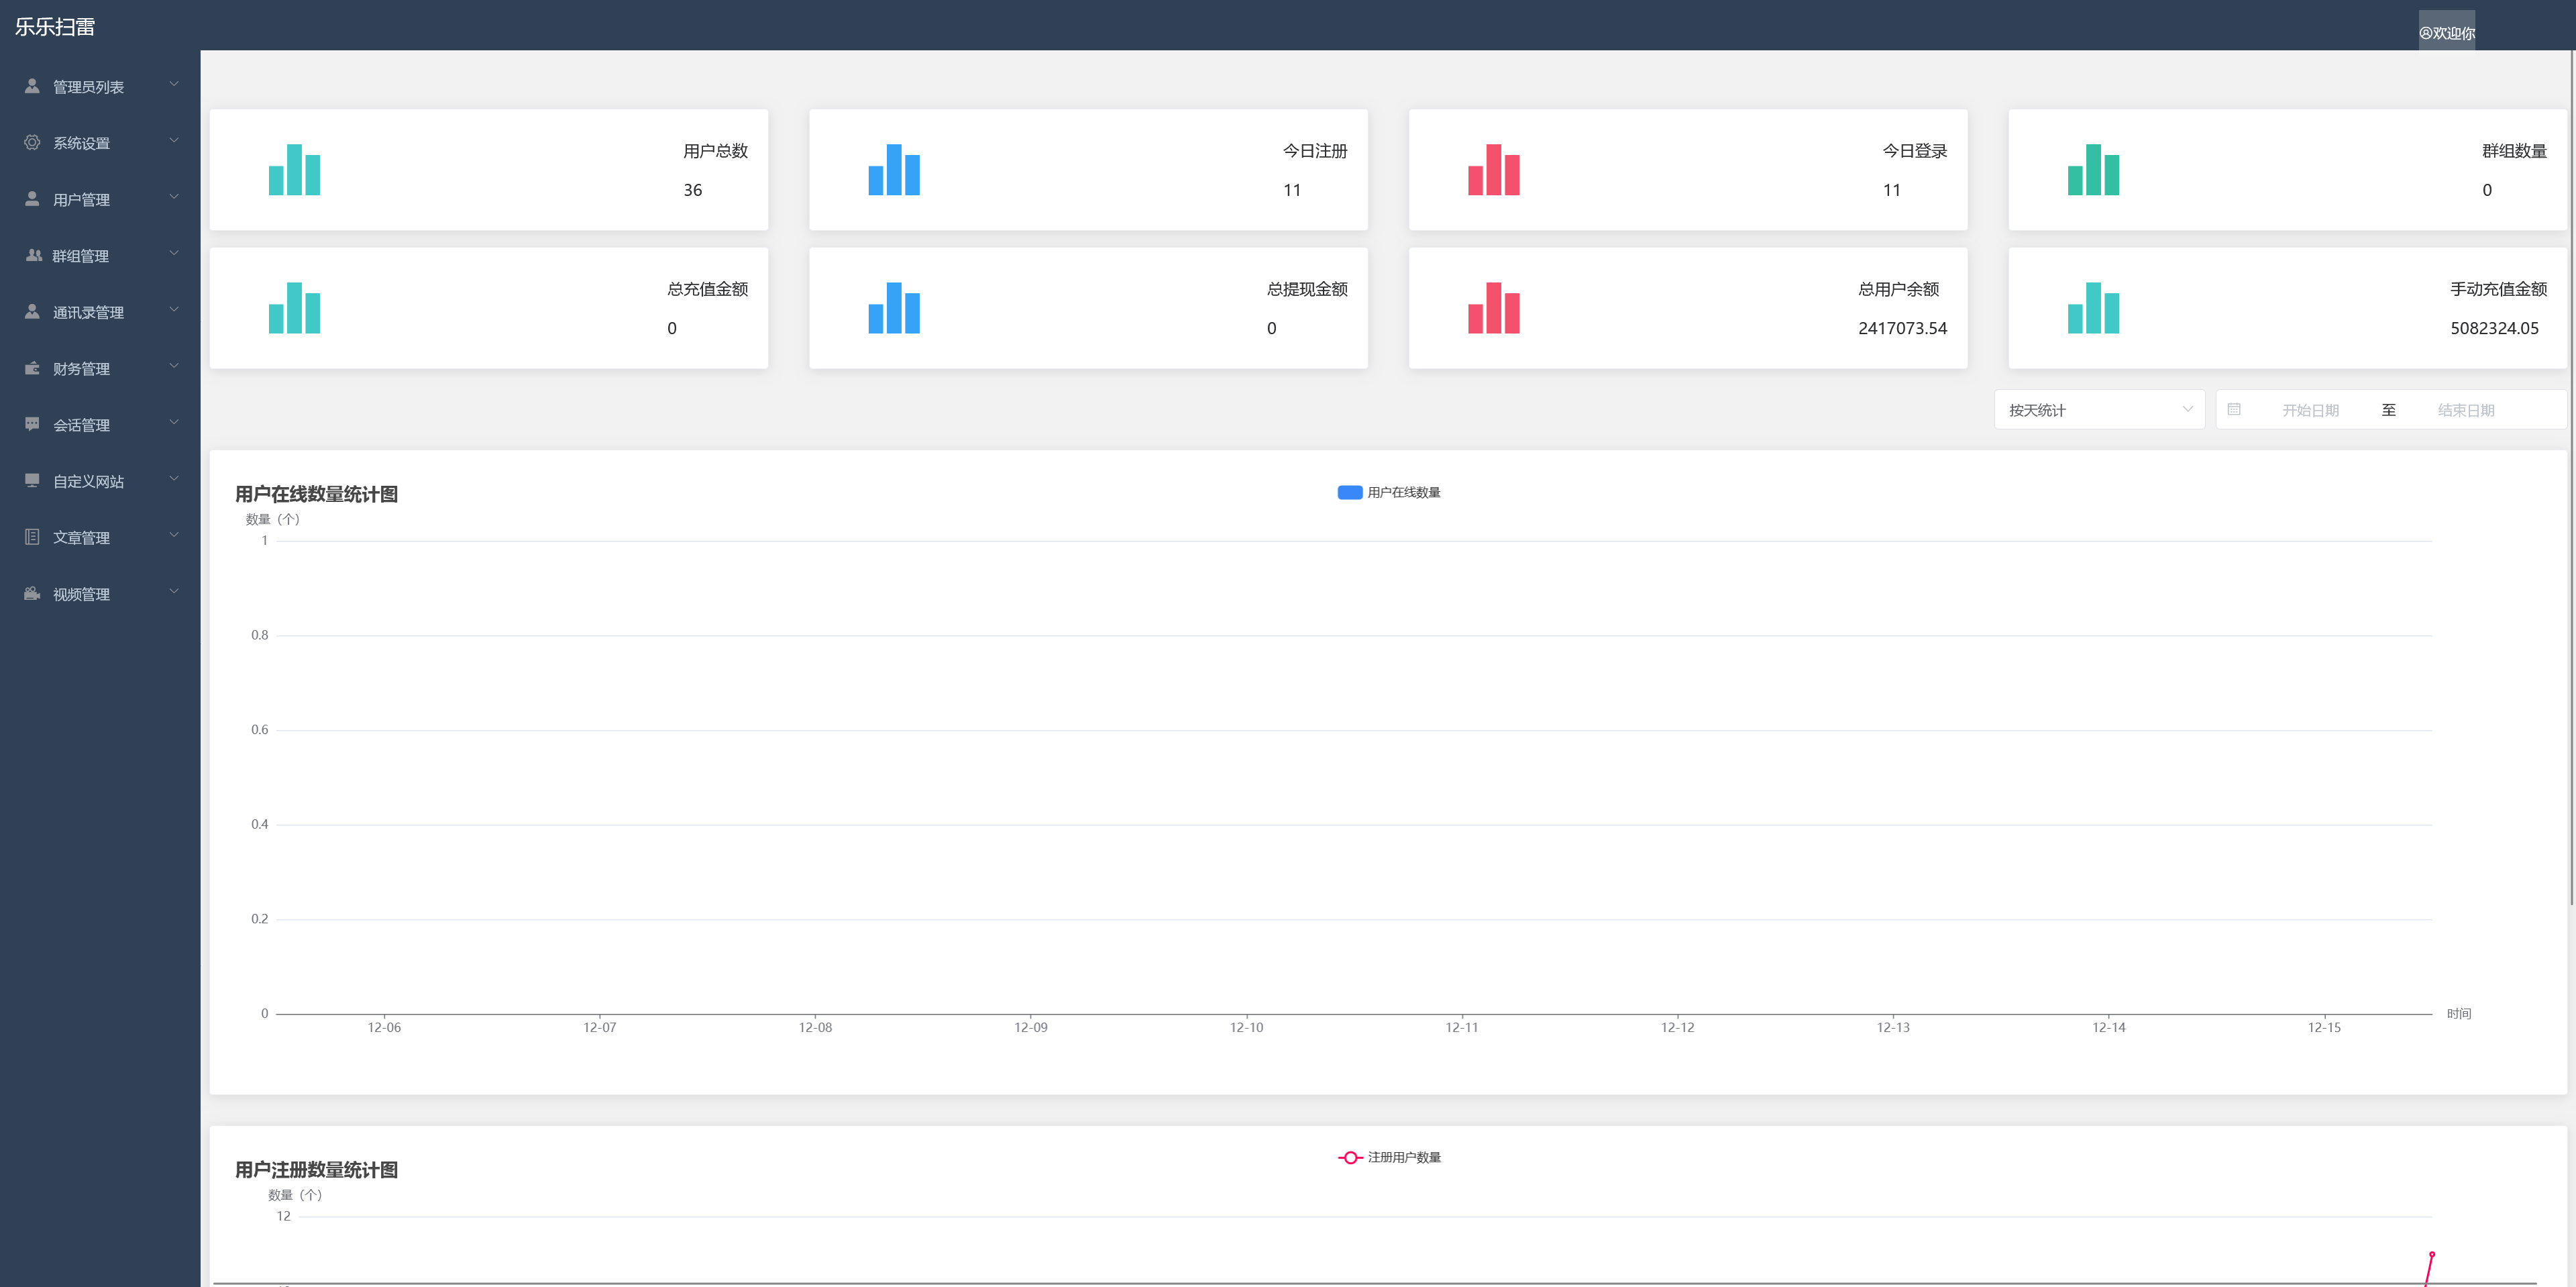This screenshot has height=1287, width=2576.
Task: Toggle 用户在线数量 legend series
Action: 1388,492
